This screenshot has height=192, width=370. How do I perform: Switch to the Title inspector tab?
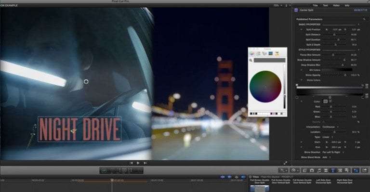click(315, 5)
